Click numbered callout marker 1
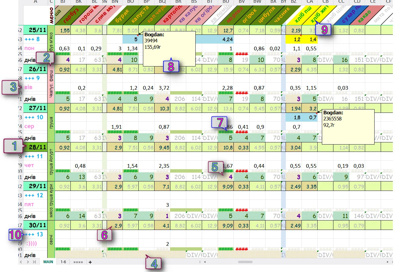This screenshot has height=272, width=395. tap(14, 146)
